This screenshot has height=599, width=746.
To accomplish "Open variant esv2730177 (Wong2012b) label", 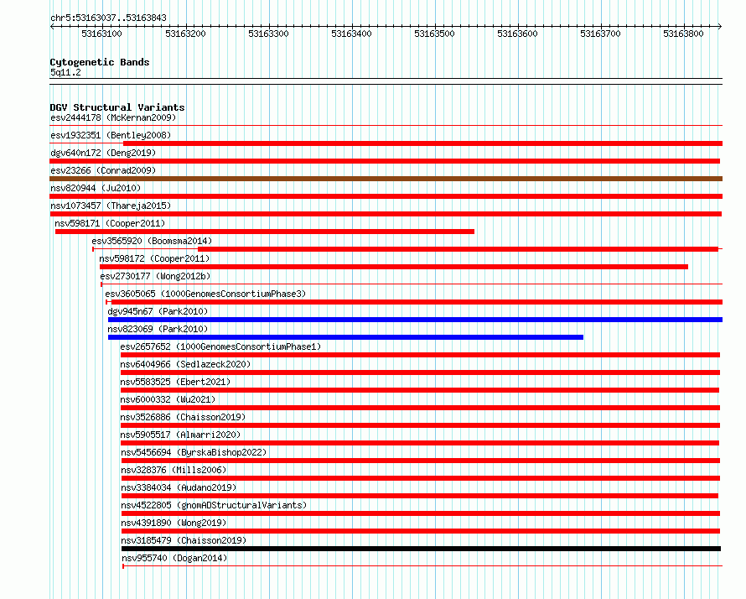I will coord(155,276).
